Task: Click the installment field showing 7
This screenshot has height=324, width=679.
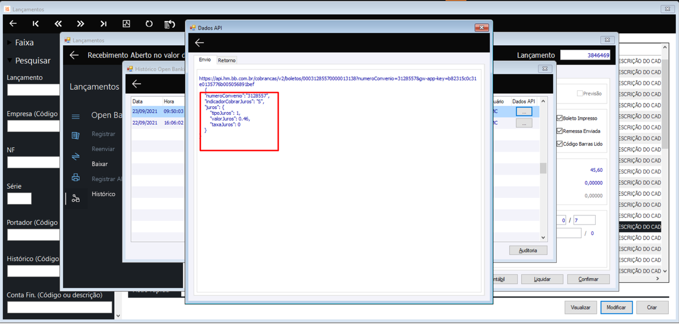Action: 584,220
